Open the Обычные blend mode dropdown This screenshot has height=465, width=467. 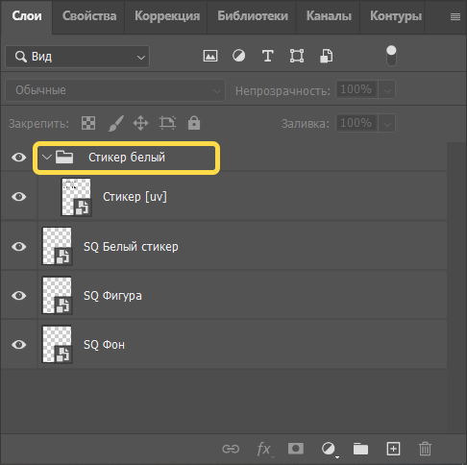(x=115, y=90)
